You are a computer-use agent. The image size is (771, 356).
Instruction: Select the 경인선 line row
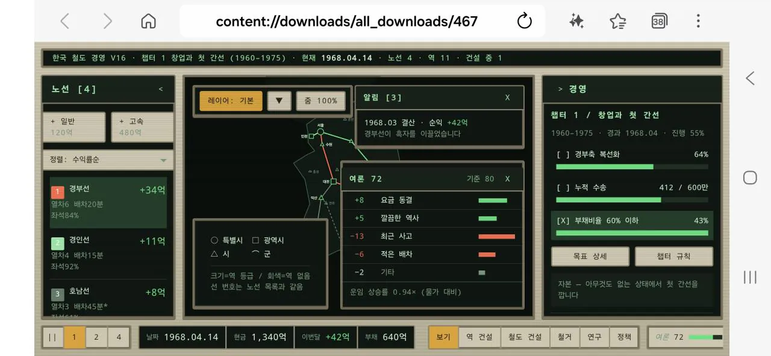(x=108, y=253)
